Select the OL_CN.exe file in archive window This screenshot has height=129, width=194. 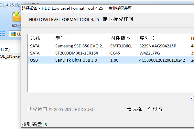tap(10, 56)
